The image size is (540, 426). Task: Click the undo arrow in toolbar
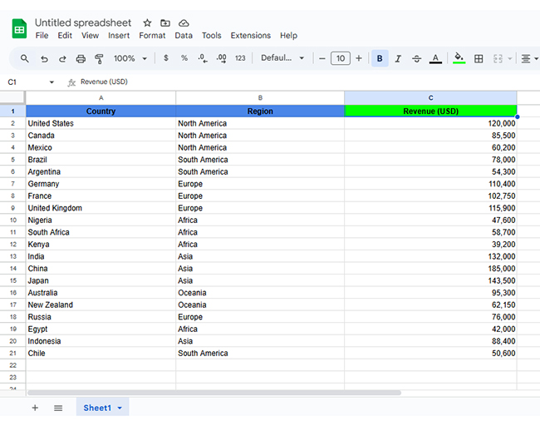(44, 58)
